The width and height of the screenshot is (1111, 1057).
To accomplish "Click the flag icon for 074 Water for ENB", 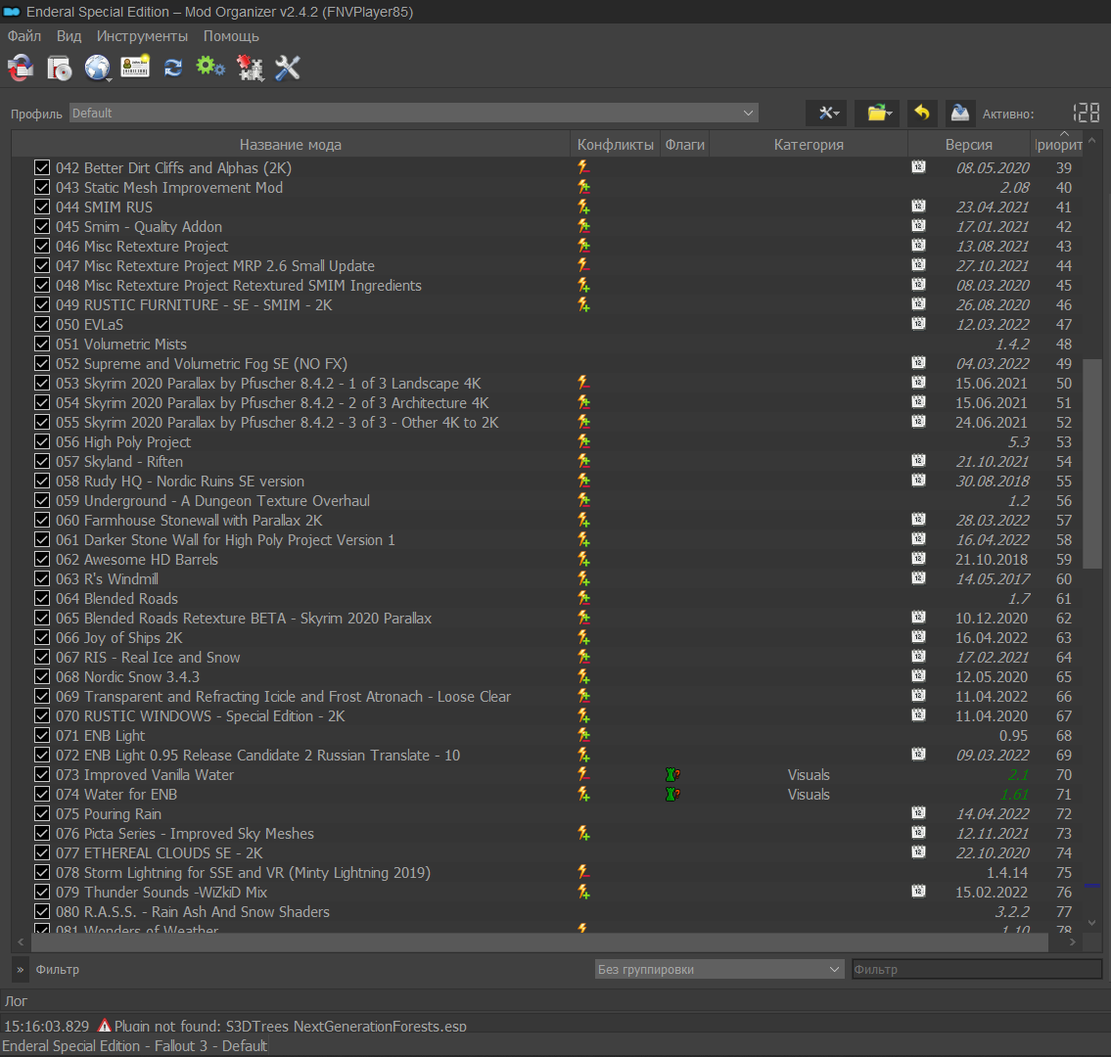I will pos(672,795).
